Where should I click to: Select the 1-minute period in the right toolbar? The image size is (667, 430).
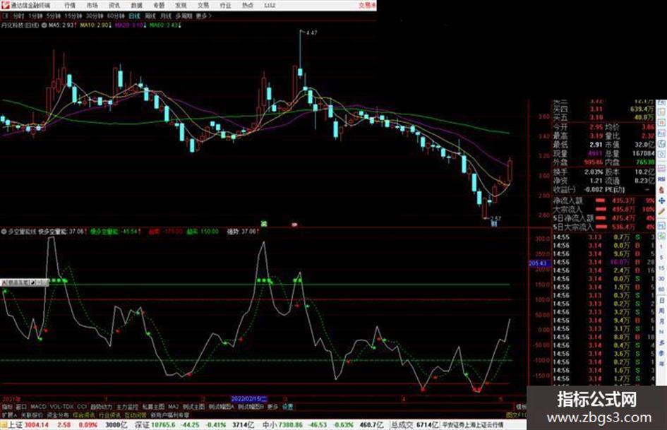pos(661,247)
